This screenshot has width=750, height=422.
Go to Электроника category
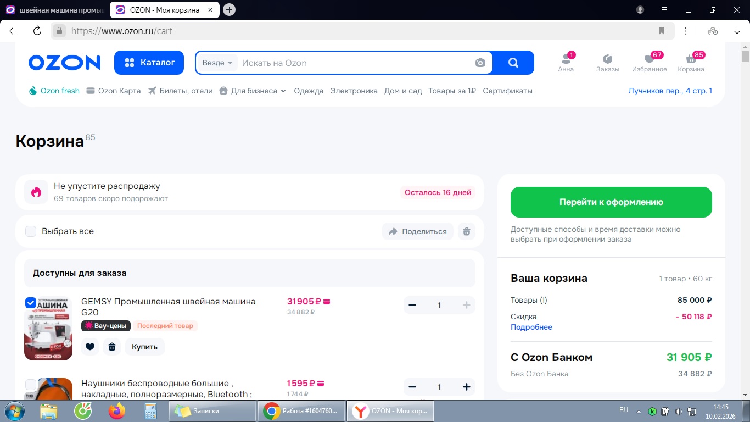click(x=354, y=91)
